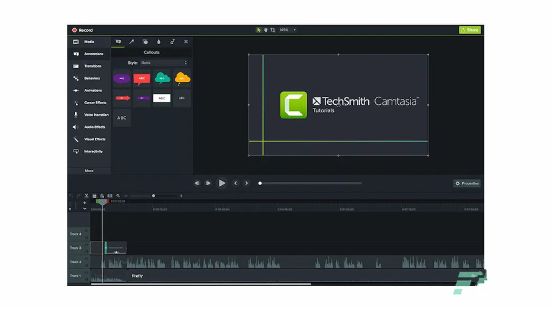Image resolution: width=551 pixels, height=309 pixels.
Task: Jump to the previous clip with rewind
Action: [x=197, y=183]
